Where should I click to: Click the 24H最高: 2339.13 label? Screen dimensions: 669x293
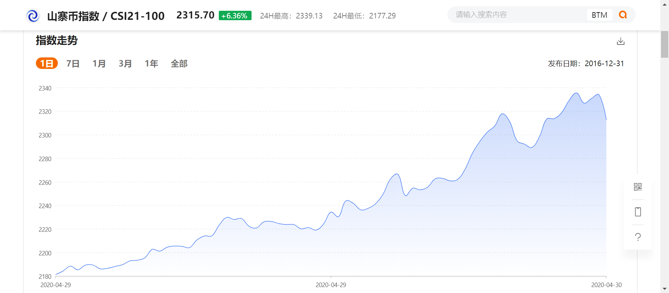point(291,16)
